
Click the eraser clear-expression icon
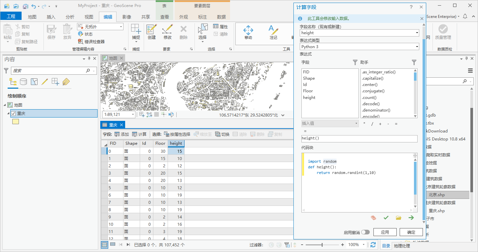tap(374, 218)
